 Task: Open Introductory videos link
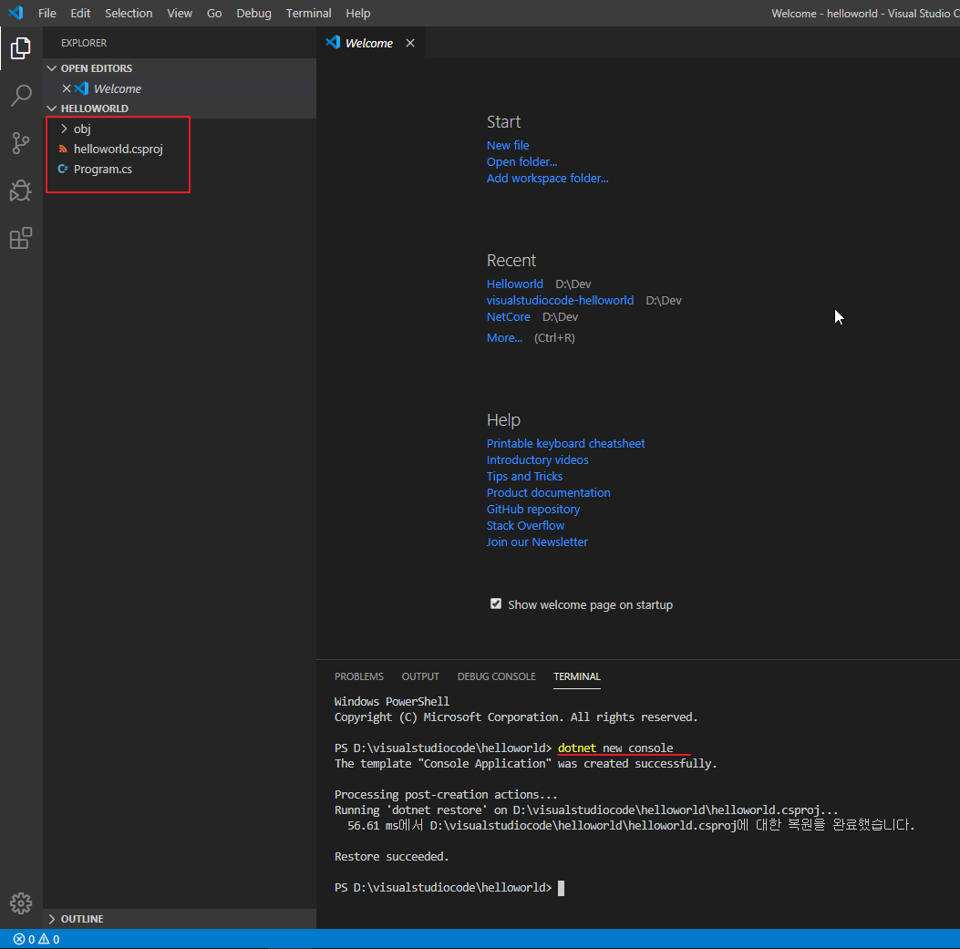(x=538, y=459)
